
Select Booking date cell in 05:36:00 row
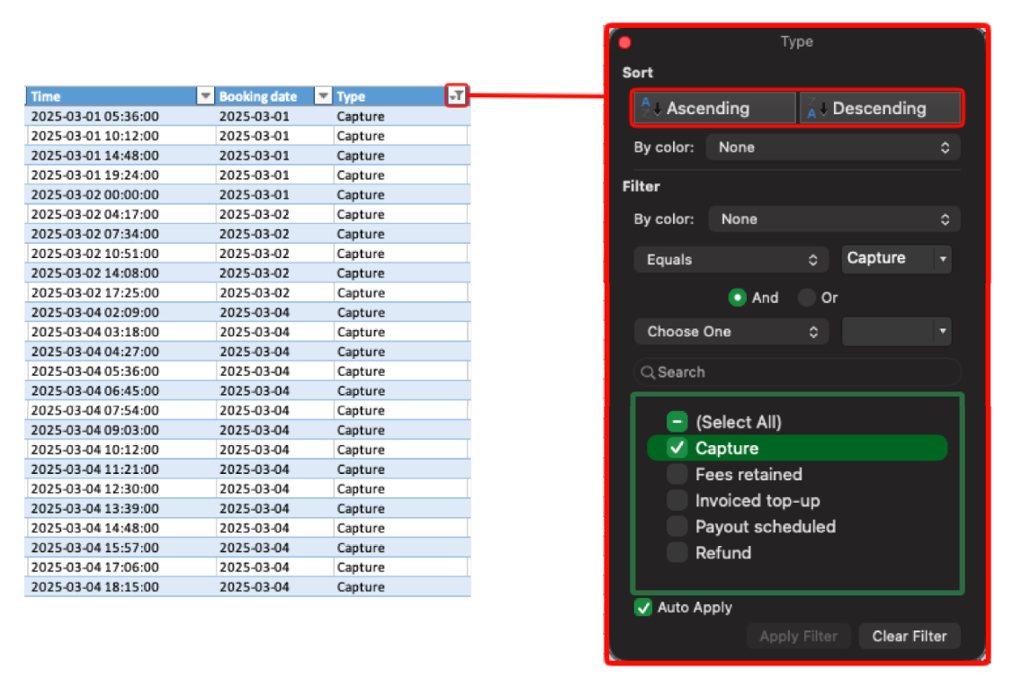coord(274,116)
